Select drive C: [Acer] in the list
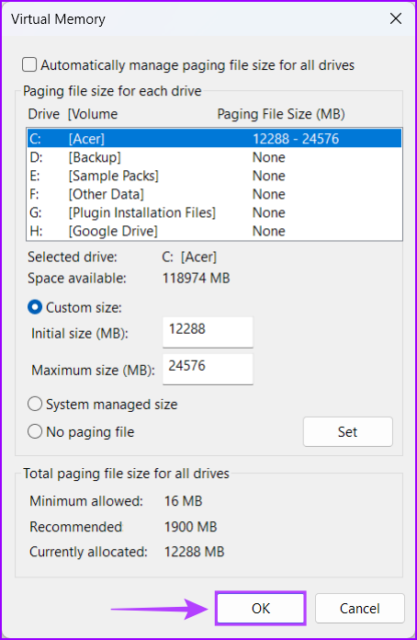417x640 pixels. tap(214, 139)
